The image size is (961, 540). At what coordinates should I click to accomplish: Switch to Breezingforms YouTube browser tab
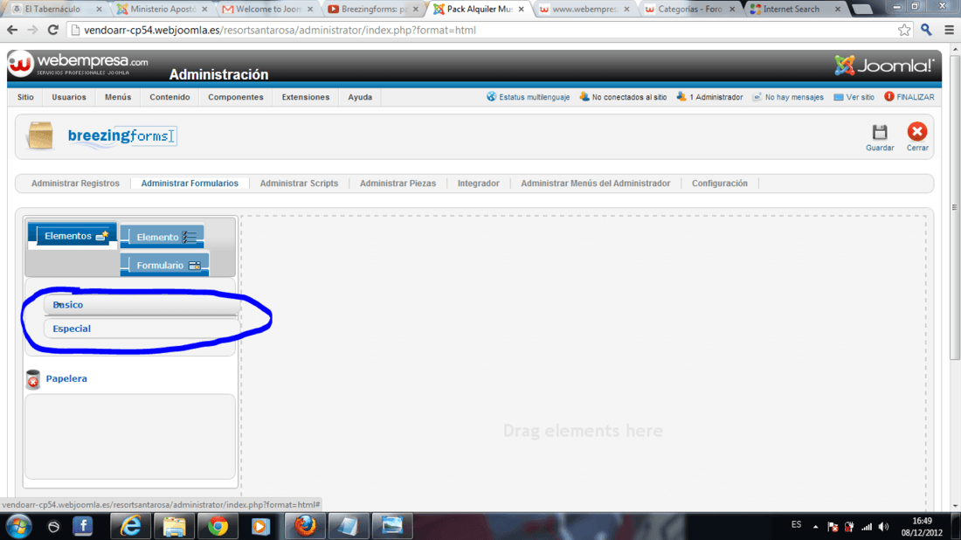pos(373,10)
